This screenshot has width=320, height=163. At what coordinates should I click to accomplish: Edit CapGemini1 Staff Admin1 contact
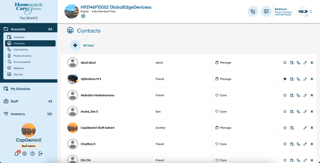click(x=305, y=128)
